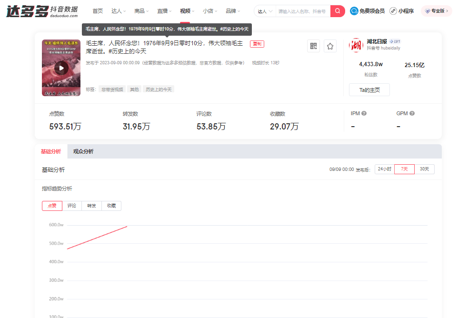Open Ta的主页 profile page

coord(369,89)
